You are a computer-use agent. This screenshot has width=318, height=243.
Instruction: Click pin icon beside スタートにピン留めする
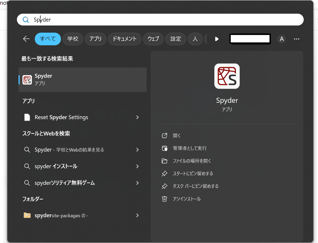pyautogui.click(x=165, y=174)
